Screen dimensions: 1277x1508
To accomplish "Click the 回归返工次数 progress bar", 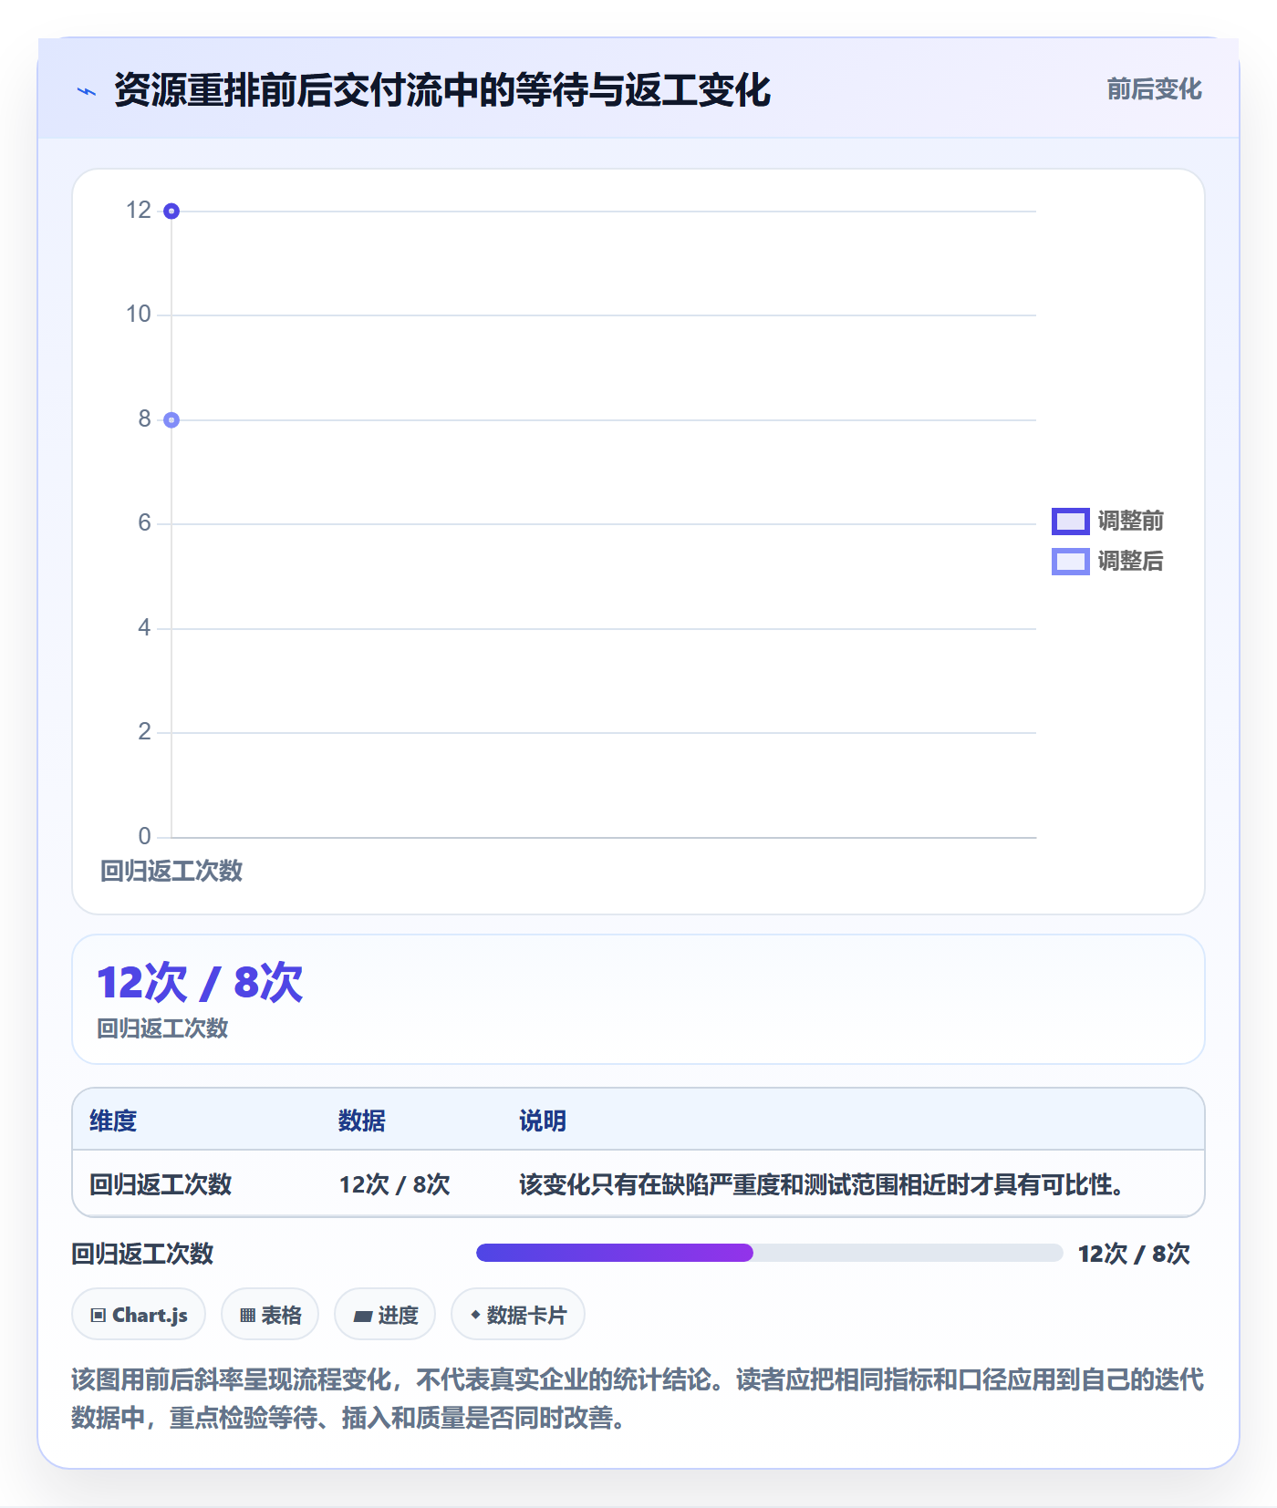I will [769, 1253].
